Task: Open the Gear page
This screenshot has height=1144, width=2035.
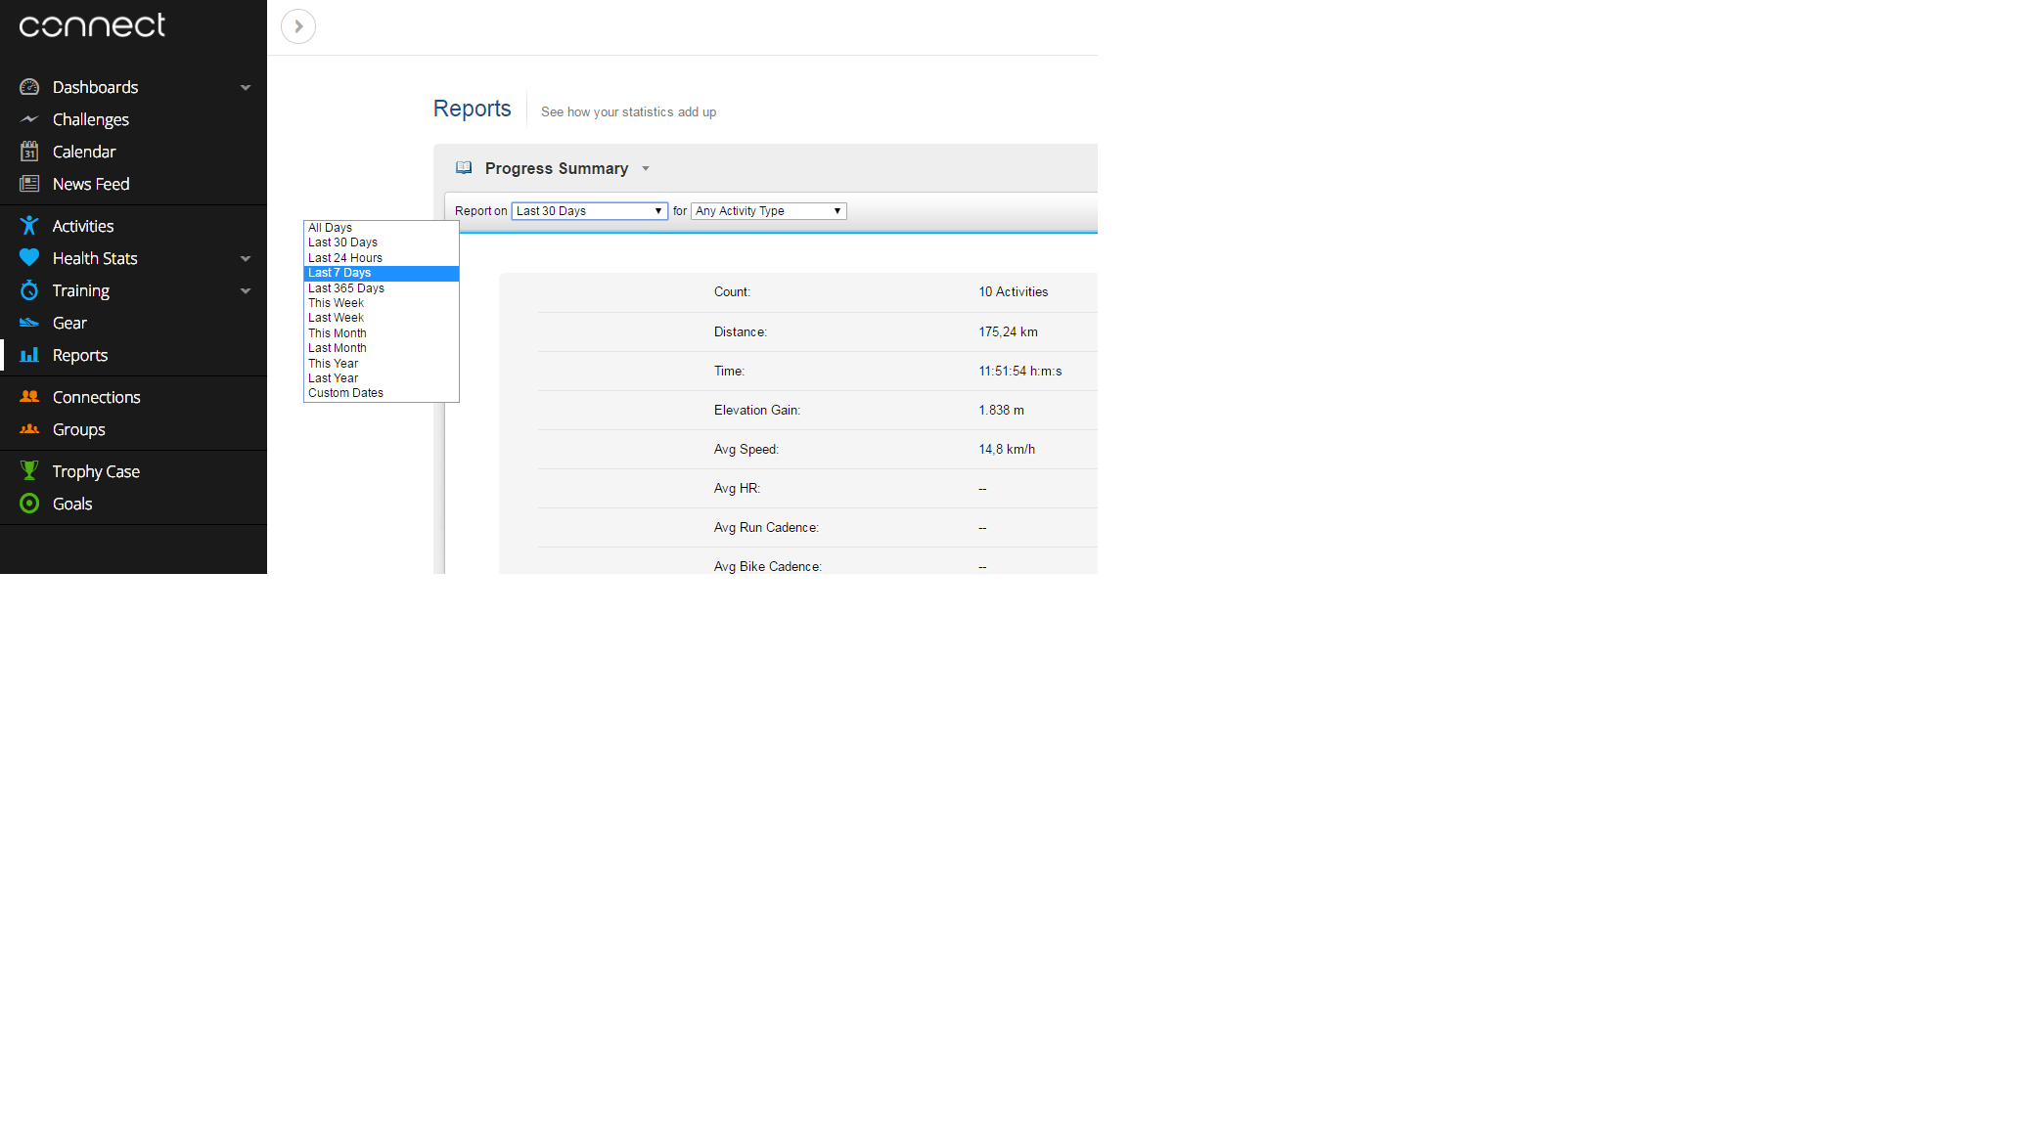Action: pos(69,323)
